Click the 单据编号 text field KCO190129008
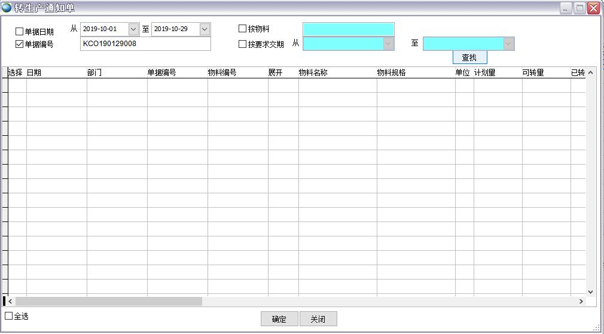Viewport: 604px width, 334px height. pos(145,44)
